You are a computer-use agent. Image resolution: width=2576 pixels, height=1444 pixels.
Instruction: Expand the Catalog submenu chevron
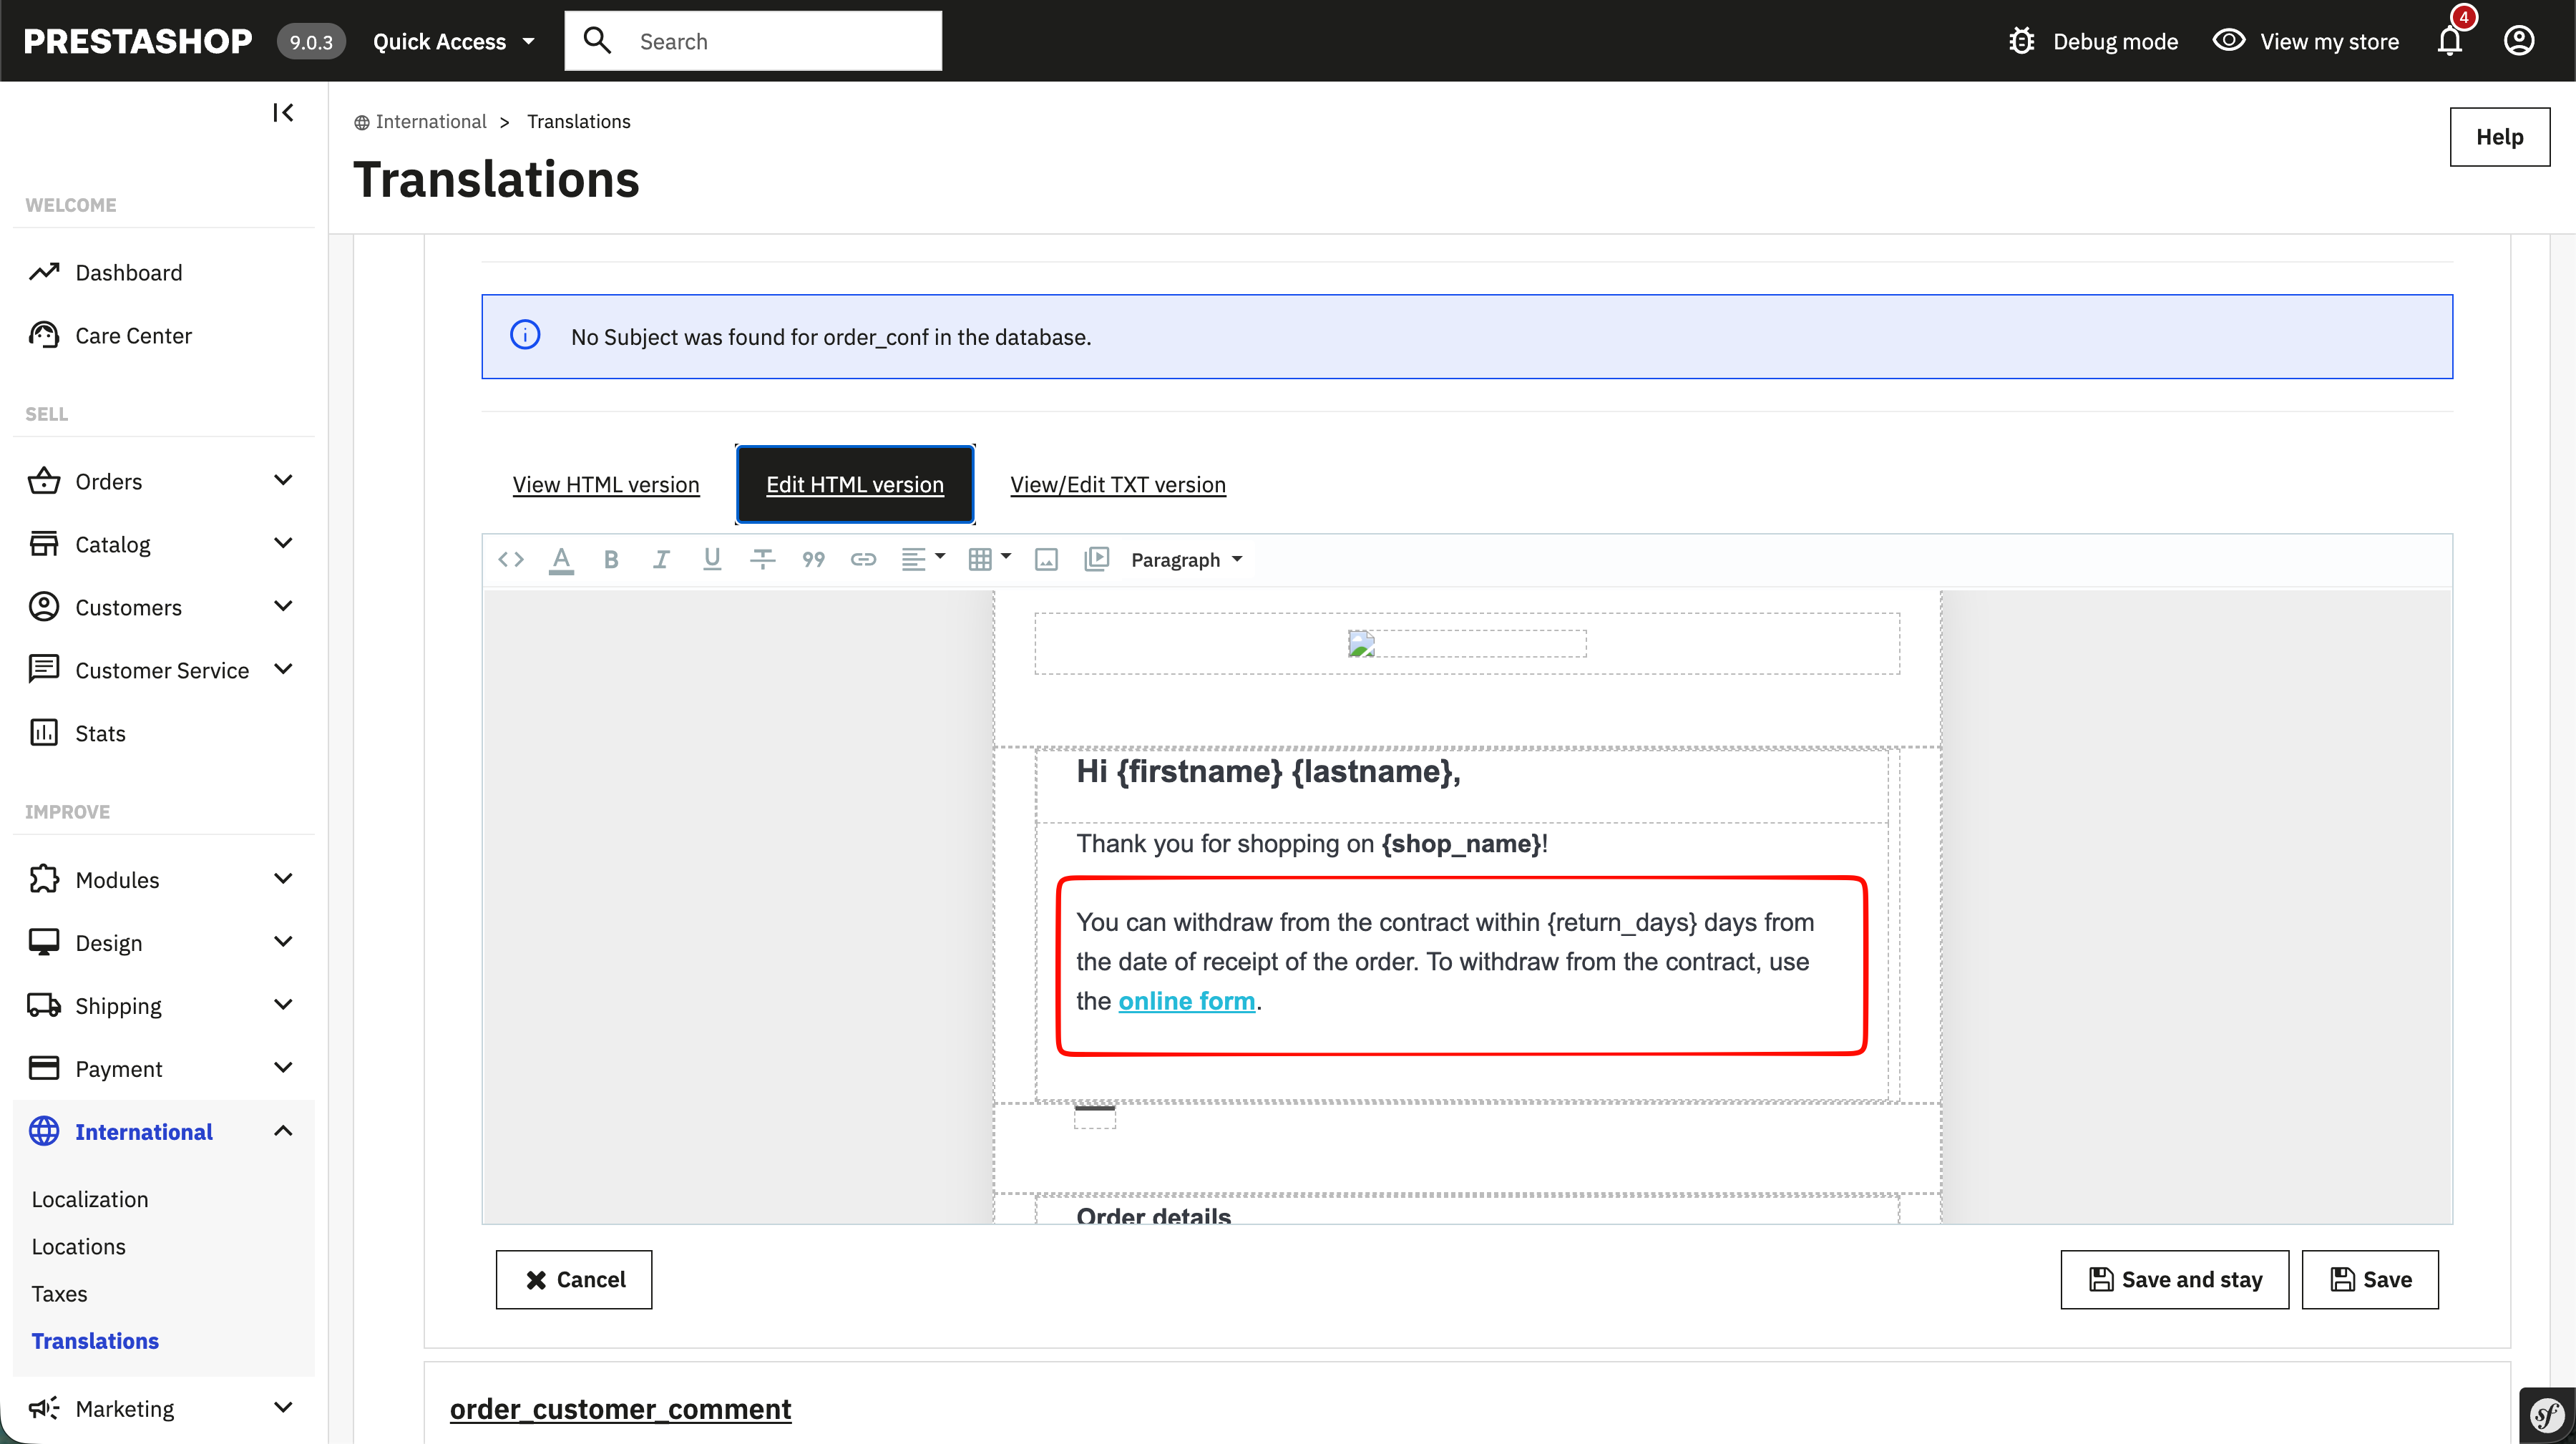283,543
